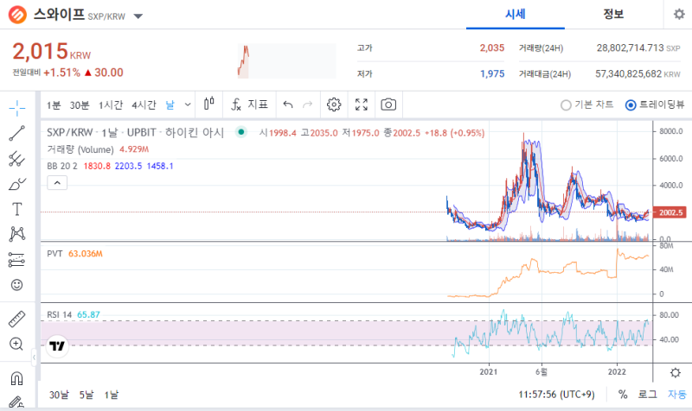This screenshot has width=692, height=411.
Task: Select the pitchfork drawing tool
Action: (16, 159)
